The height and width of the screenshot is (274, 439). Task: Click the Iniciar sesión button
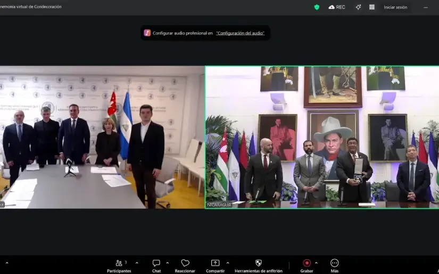395,7
